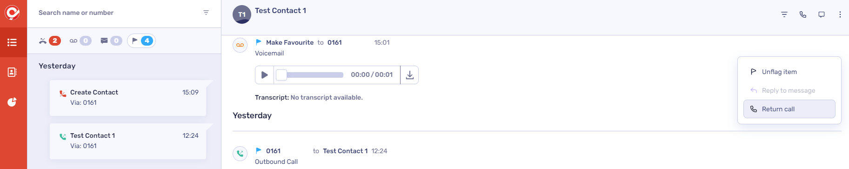Image resolution: width=849 pixels, height=169 pixels.
Task: Open the activity list sidebar icon
Action: pos(13,42)
